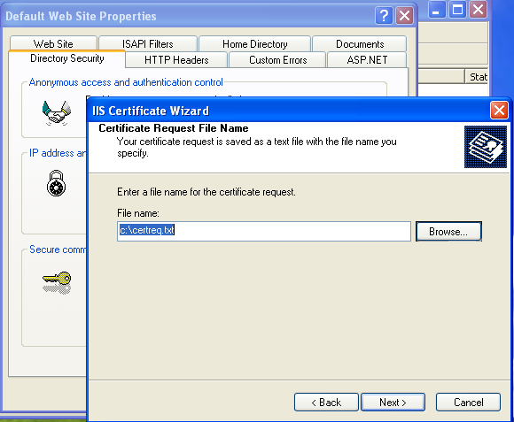Click the 'IP address' group label
The height and width of the screenshot is (422, 514).
coord(58,153)
